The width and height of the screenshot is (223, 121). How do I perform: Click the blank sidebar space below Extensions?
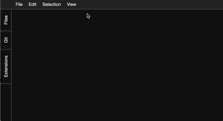6,102
